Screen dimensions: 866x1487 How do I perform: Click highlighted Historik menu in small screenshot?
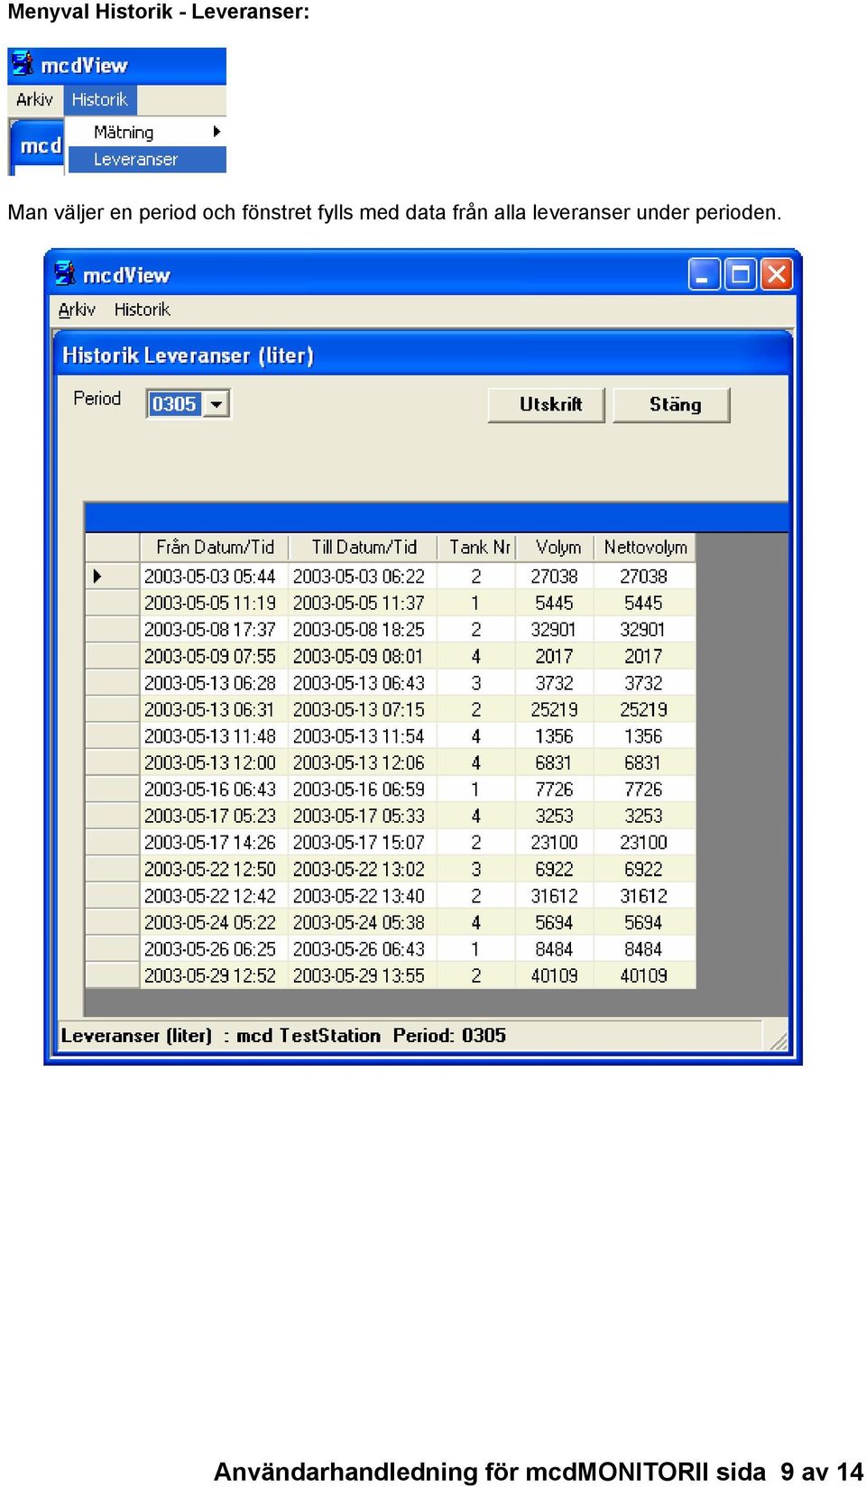point(99,99)
